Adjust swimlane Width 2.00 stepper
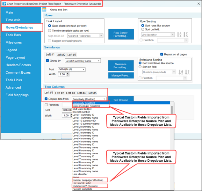Image resolution: width=202 pixels, height=191 pixels. coord(68,74)
